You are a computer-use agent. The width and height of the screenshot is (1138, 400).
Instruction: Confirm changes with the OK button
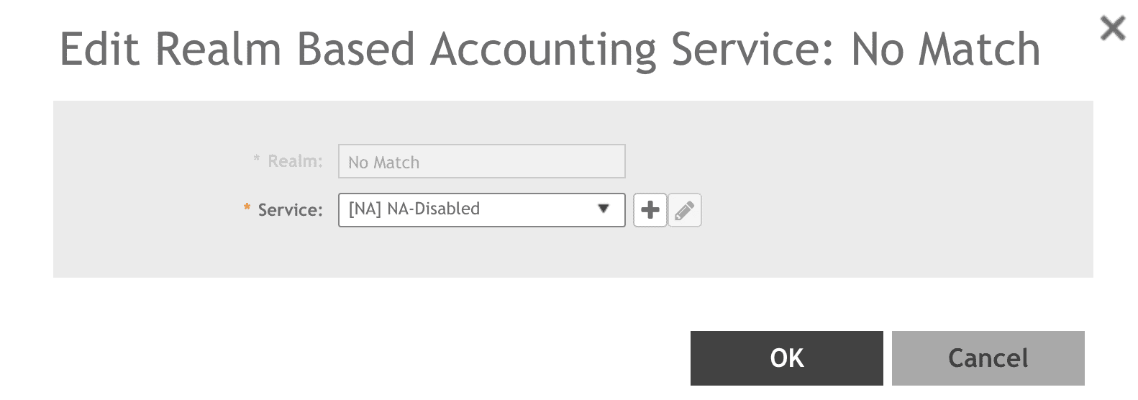point(786,358)
